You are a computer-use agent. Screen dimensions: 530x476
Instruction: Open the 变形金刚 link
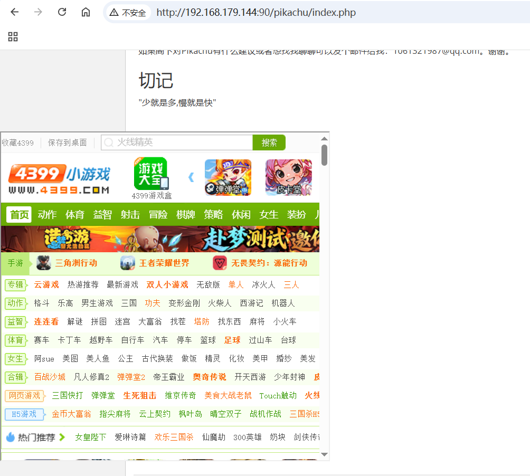(184, 303)
